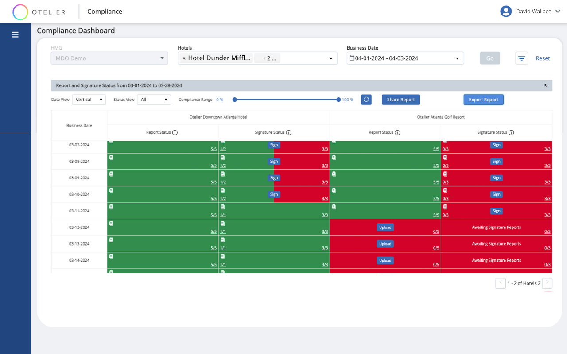The width and height of the screenshot is (567, 354).
Task: Click Downtown Atlanta Signature Status info icon
Action: (x=289, y=133)
